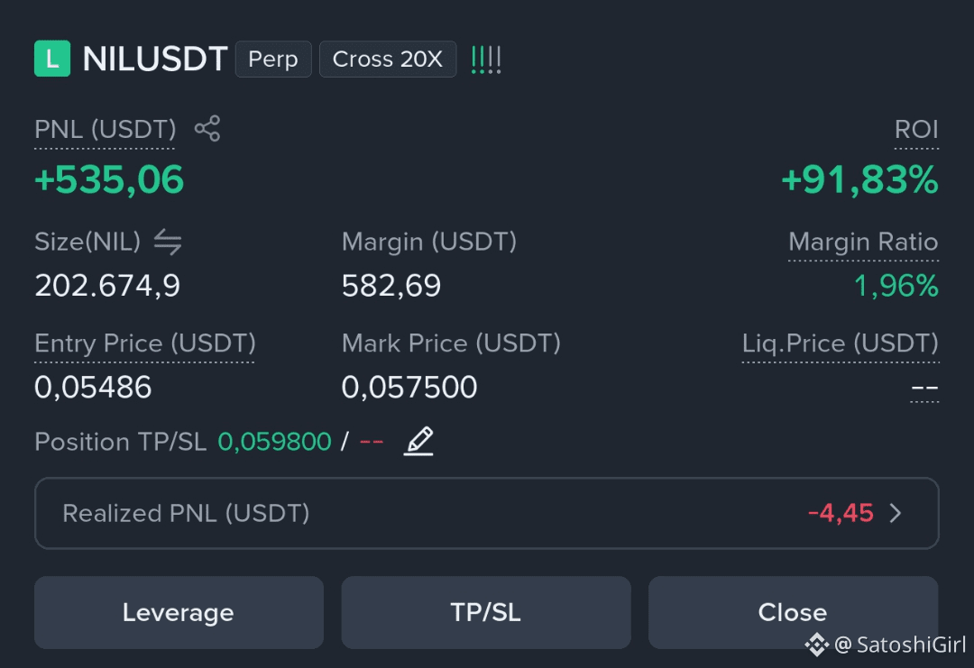Show Margin Ratio label tooltip

pos(863,242)
